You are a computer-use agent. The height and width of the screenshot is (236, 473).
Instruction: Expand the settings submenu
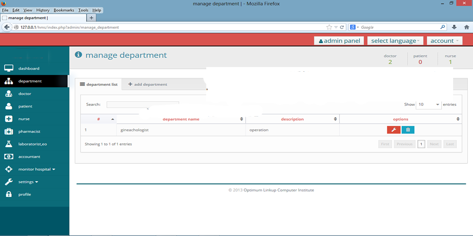coord(28,182)
